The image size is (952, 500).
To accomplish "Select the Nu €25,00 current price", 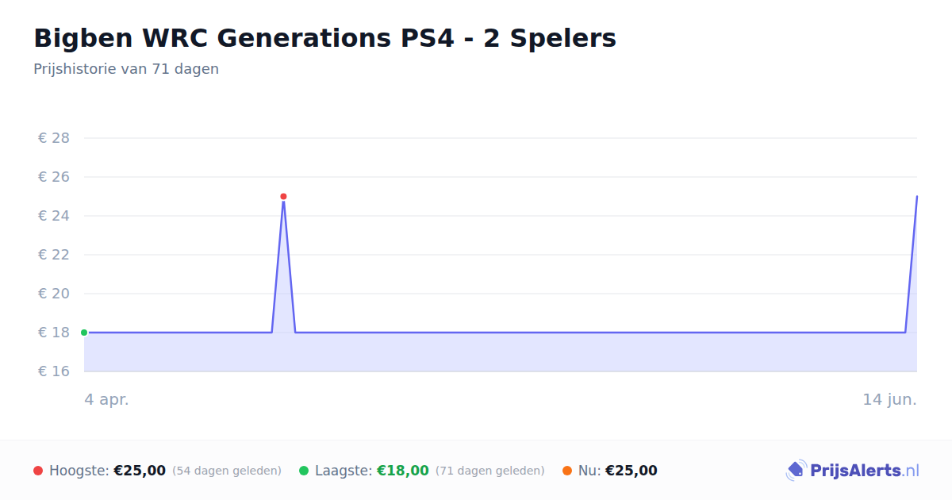I will click(x=631, y=471).
